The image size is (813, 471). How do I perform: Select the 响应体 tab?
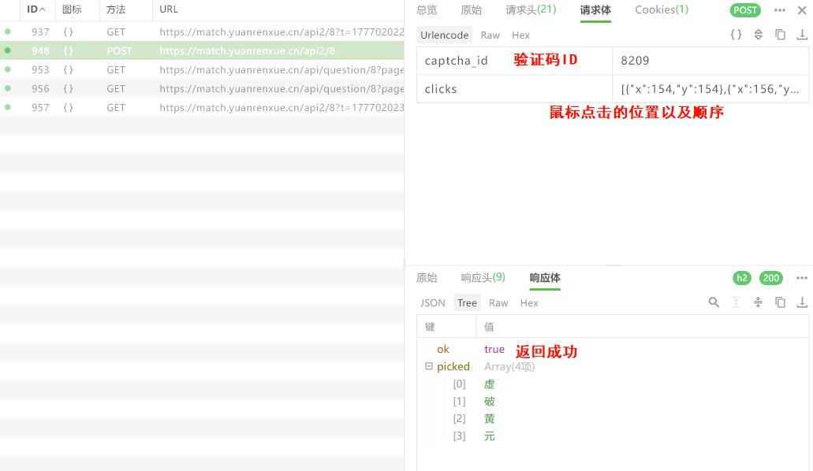point(545,278)
